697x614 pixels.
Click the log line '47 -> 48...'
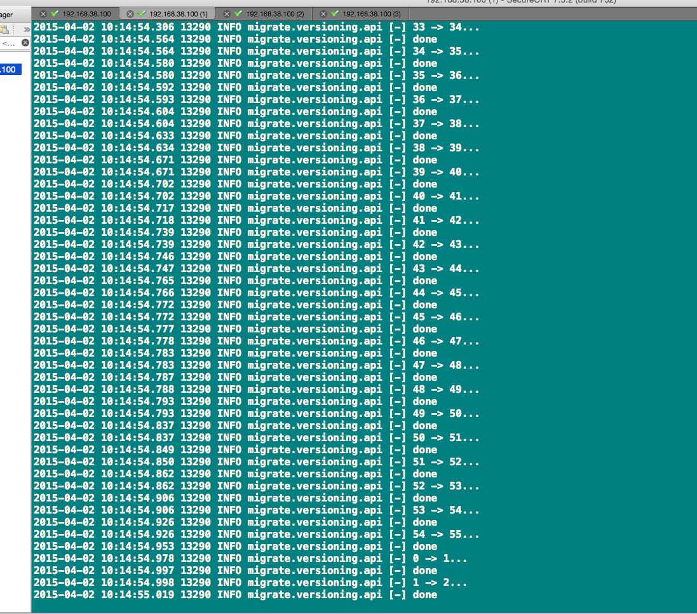257,365
